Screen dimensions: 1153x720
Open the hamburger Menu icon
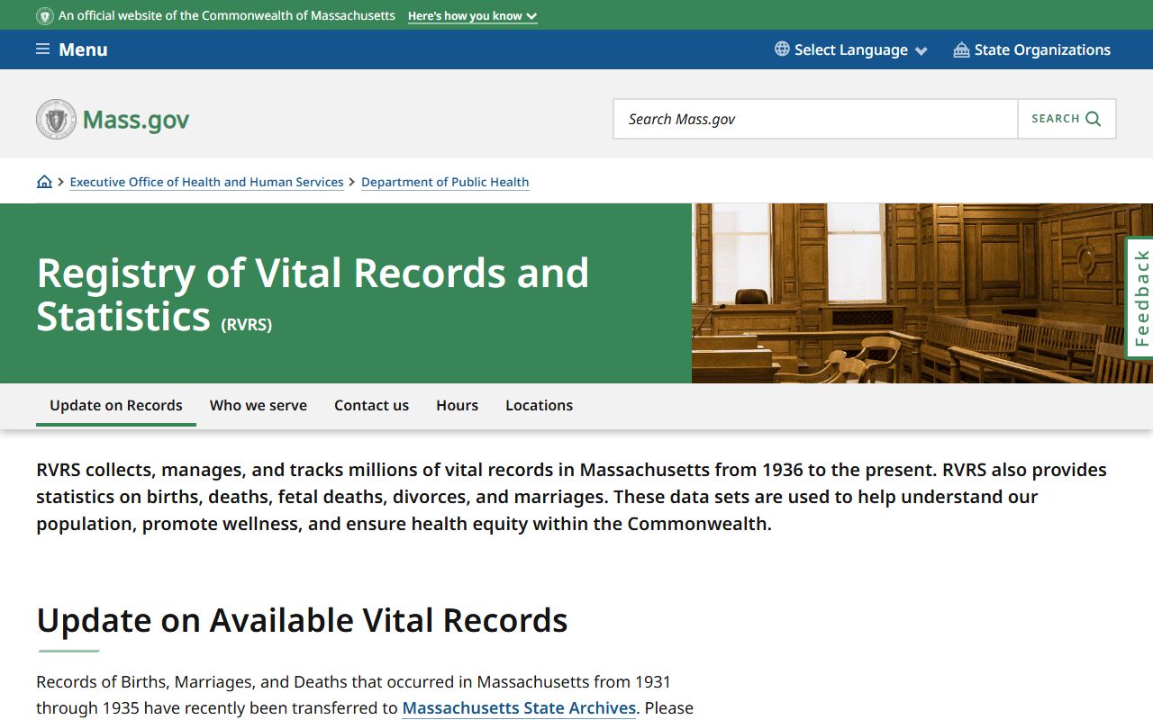tap(42, 49)
